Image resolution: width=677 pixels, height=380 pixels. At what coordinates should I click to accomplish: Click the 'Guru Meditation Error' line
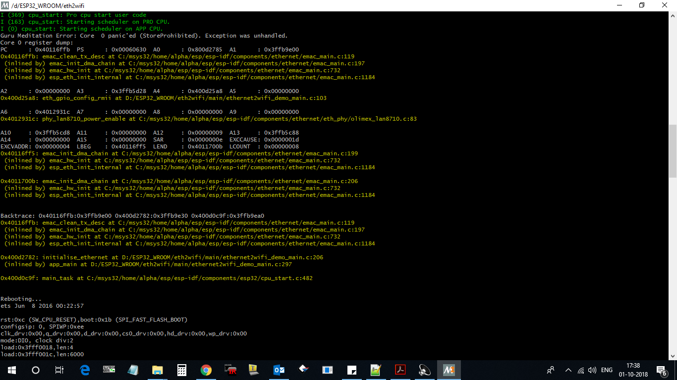(x=144, y=36)
